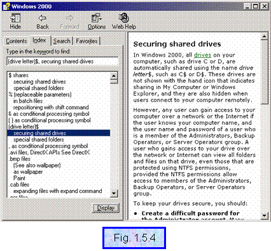Select ', as conditional processing symbol'
The height and width of the screenshot is (251, 271).
point(48,146)
